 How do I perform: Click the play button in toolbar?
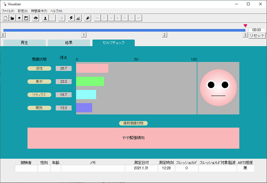(118, 18)
